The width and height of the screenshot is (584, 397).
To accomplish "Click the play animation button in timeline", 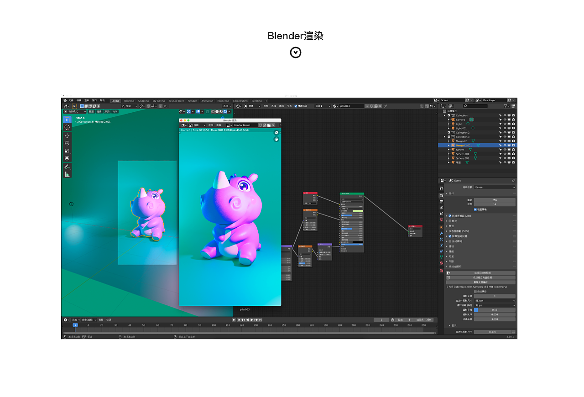I will coord(252,320).
